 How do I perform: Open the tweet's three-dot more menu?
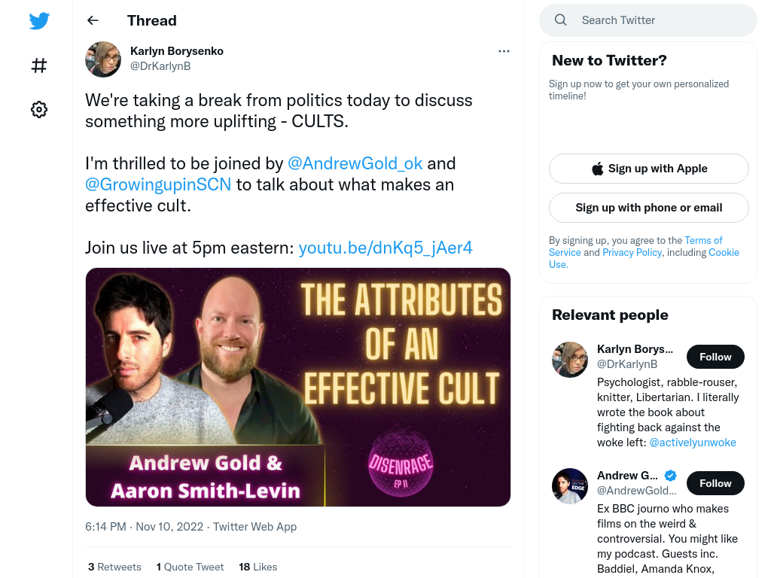(x=504, y=51)
